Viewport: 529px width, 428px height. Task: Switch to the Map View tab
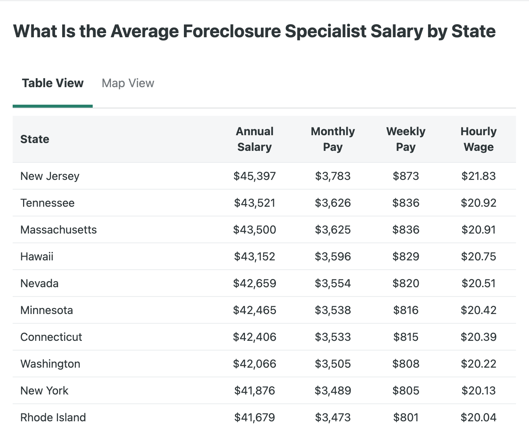tap(128, 83)
